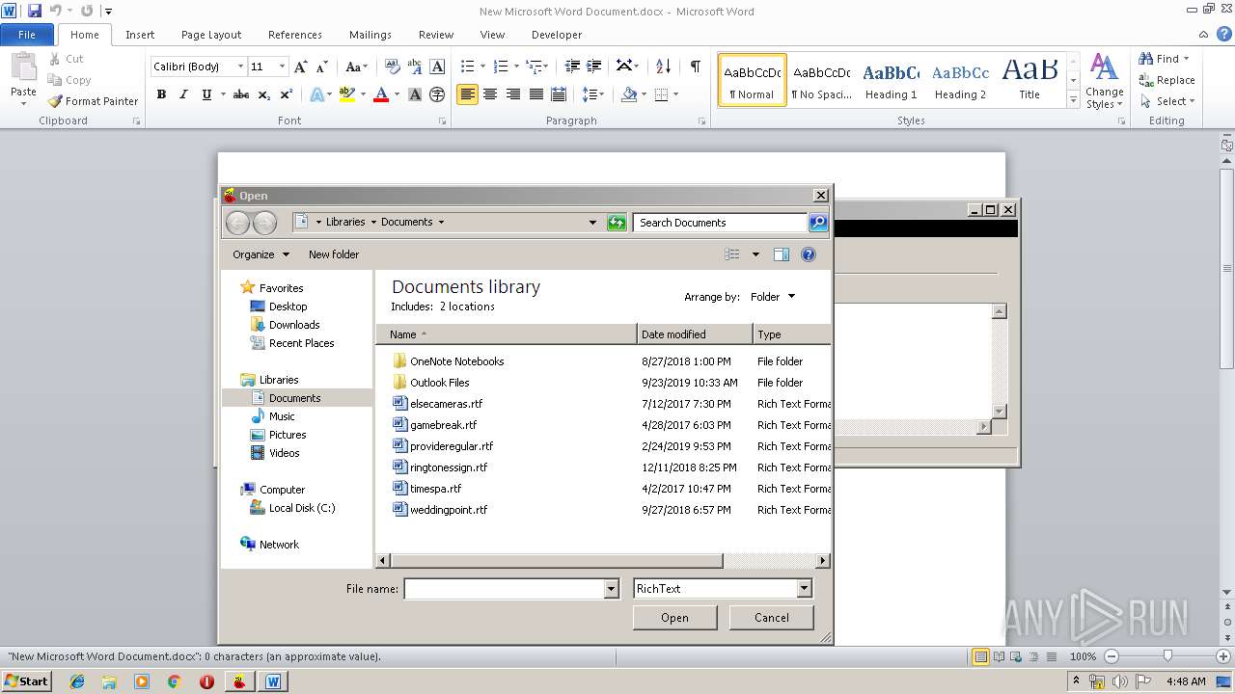Switch to the Insert ribbon tab
The height and width of the screenshot is (694, 1235).
140,35
